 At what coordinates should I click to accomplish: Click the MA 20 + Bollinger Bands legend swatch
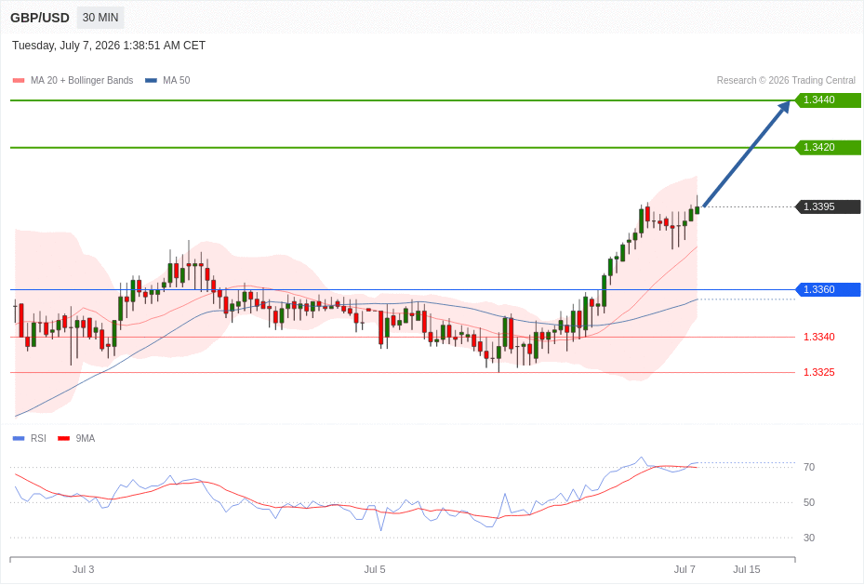coord(19,80)
